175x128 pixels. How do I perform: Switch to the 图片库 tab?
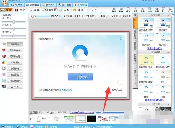pos(17,5)
